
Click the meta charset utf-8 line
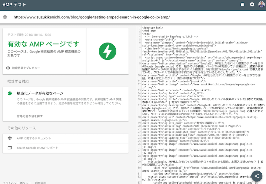coord(160,40)
